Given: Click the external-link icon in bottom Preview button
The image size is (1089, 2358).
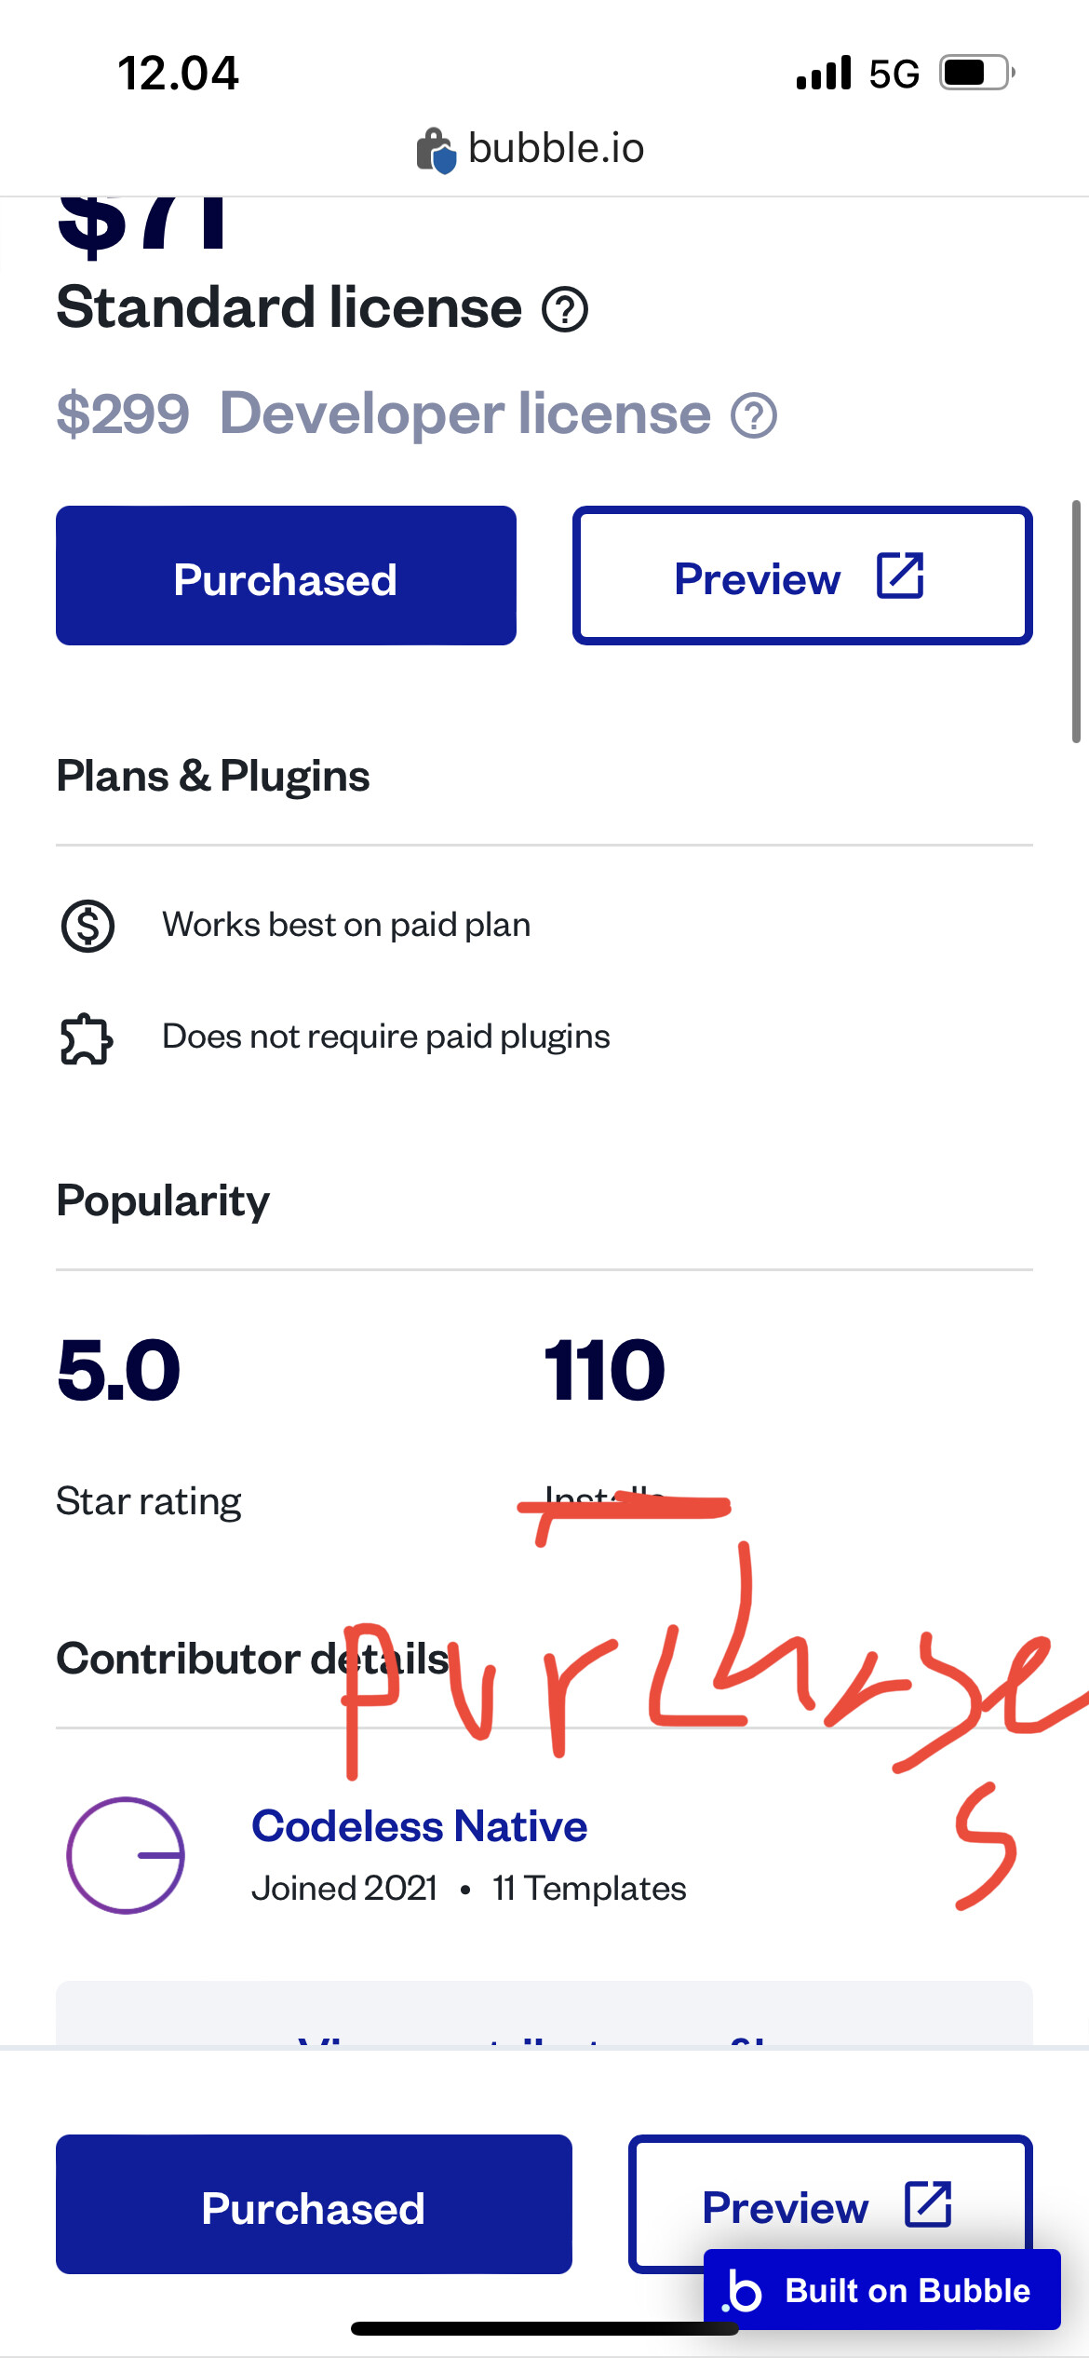Looking at the screenshot, I should 928,2203.
